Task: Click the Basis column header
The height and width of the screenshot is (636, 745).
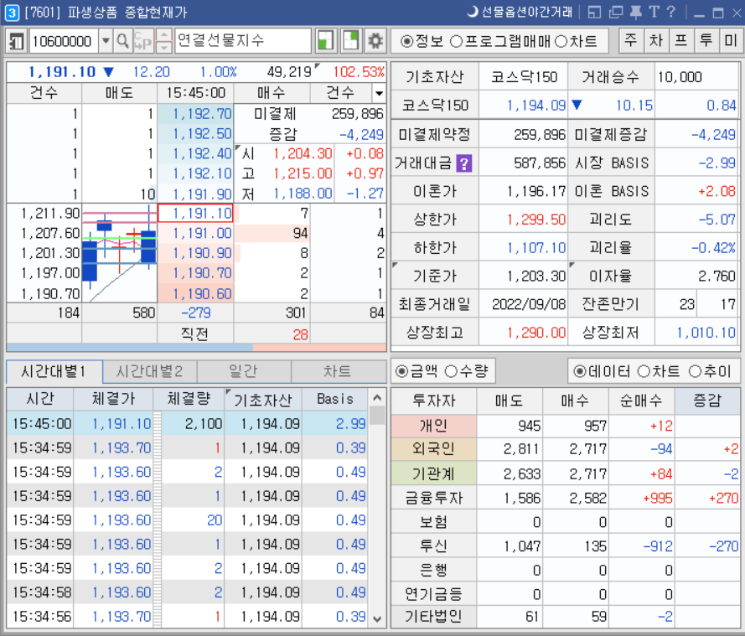Action: tap(335, 399)
